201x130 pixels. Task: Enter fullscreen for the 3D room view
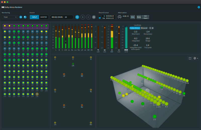[190, 58]
